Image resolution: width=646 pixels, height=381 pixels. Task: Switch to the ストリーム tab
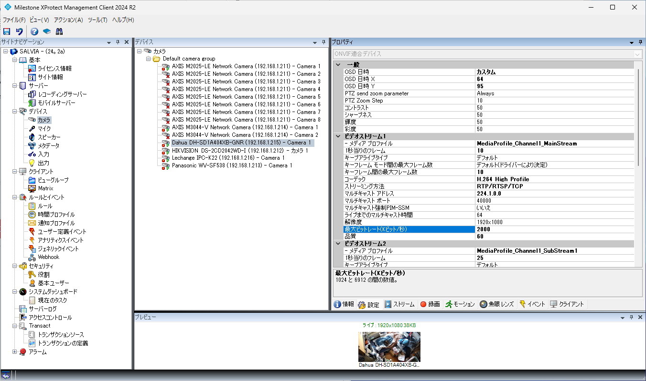[x=400, y=304]
